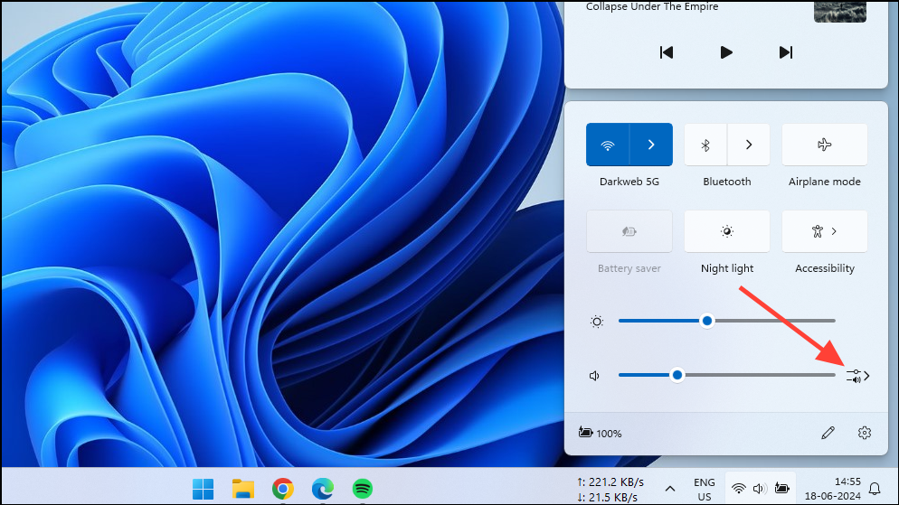Screen dimensions: 899x505
Task: Skip to the next track
Action: click(785, 52)
